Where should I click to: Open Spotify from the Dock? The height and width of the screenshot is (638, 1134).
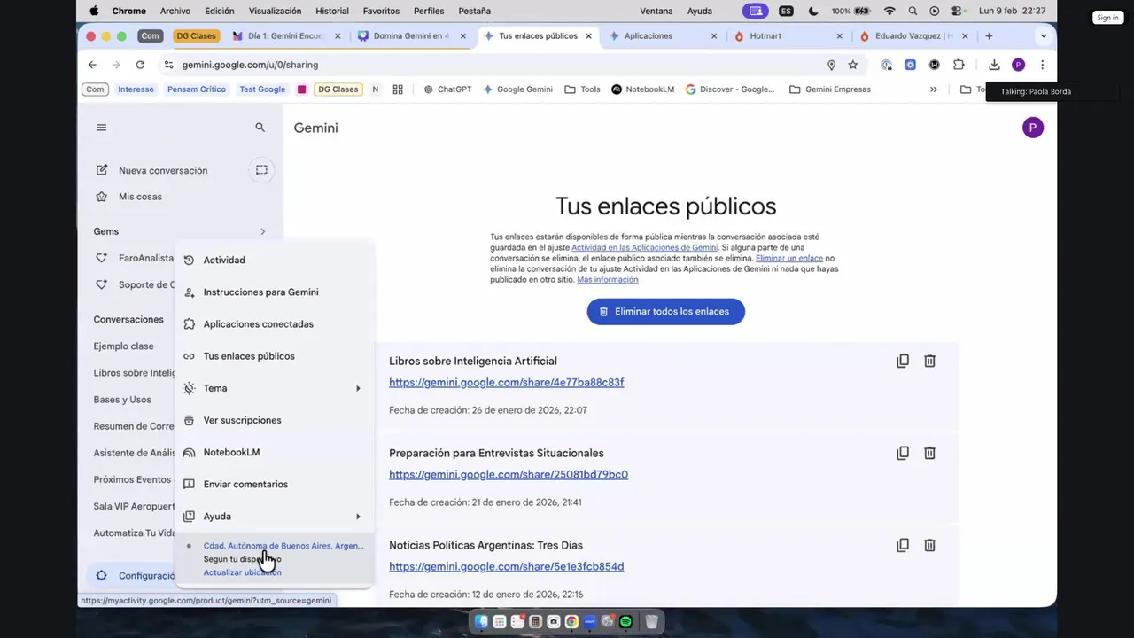(625, 622)
